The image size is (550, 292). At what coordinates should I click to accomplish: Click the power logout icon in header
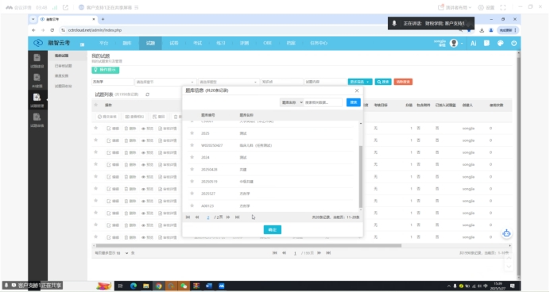[514, 43]
